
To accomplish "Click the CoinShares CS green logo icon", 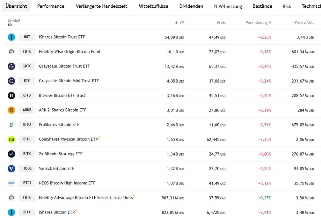I will [x=11, y=139].
